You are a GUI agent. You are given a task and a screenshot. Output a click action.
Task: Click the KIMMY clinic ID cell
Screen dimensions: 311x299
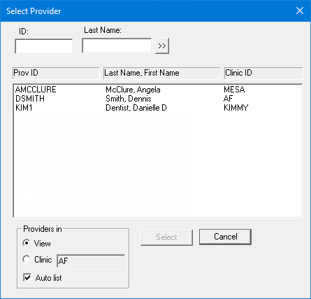pos(236,108)
